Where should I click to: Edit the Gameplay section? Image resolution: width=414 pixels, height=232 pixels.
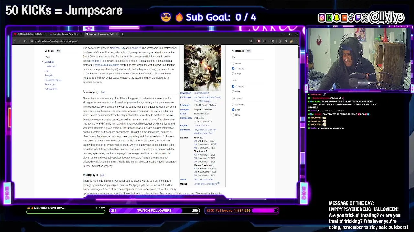103,92
